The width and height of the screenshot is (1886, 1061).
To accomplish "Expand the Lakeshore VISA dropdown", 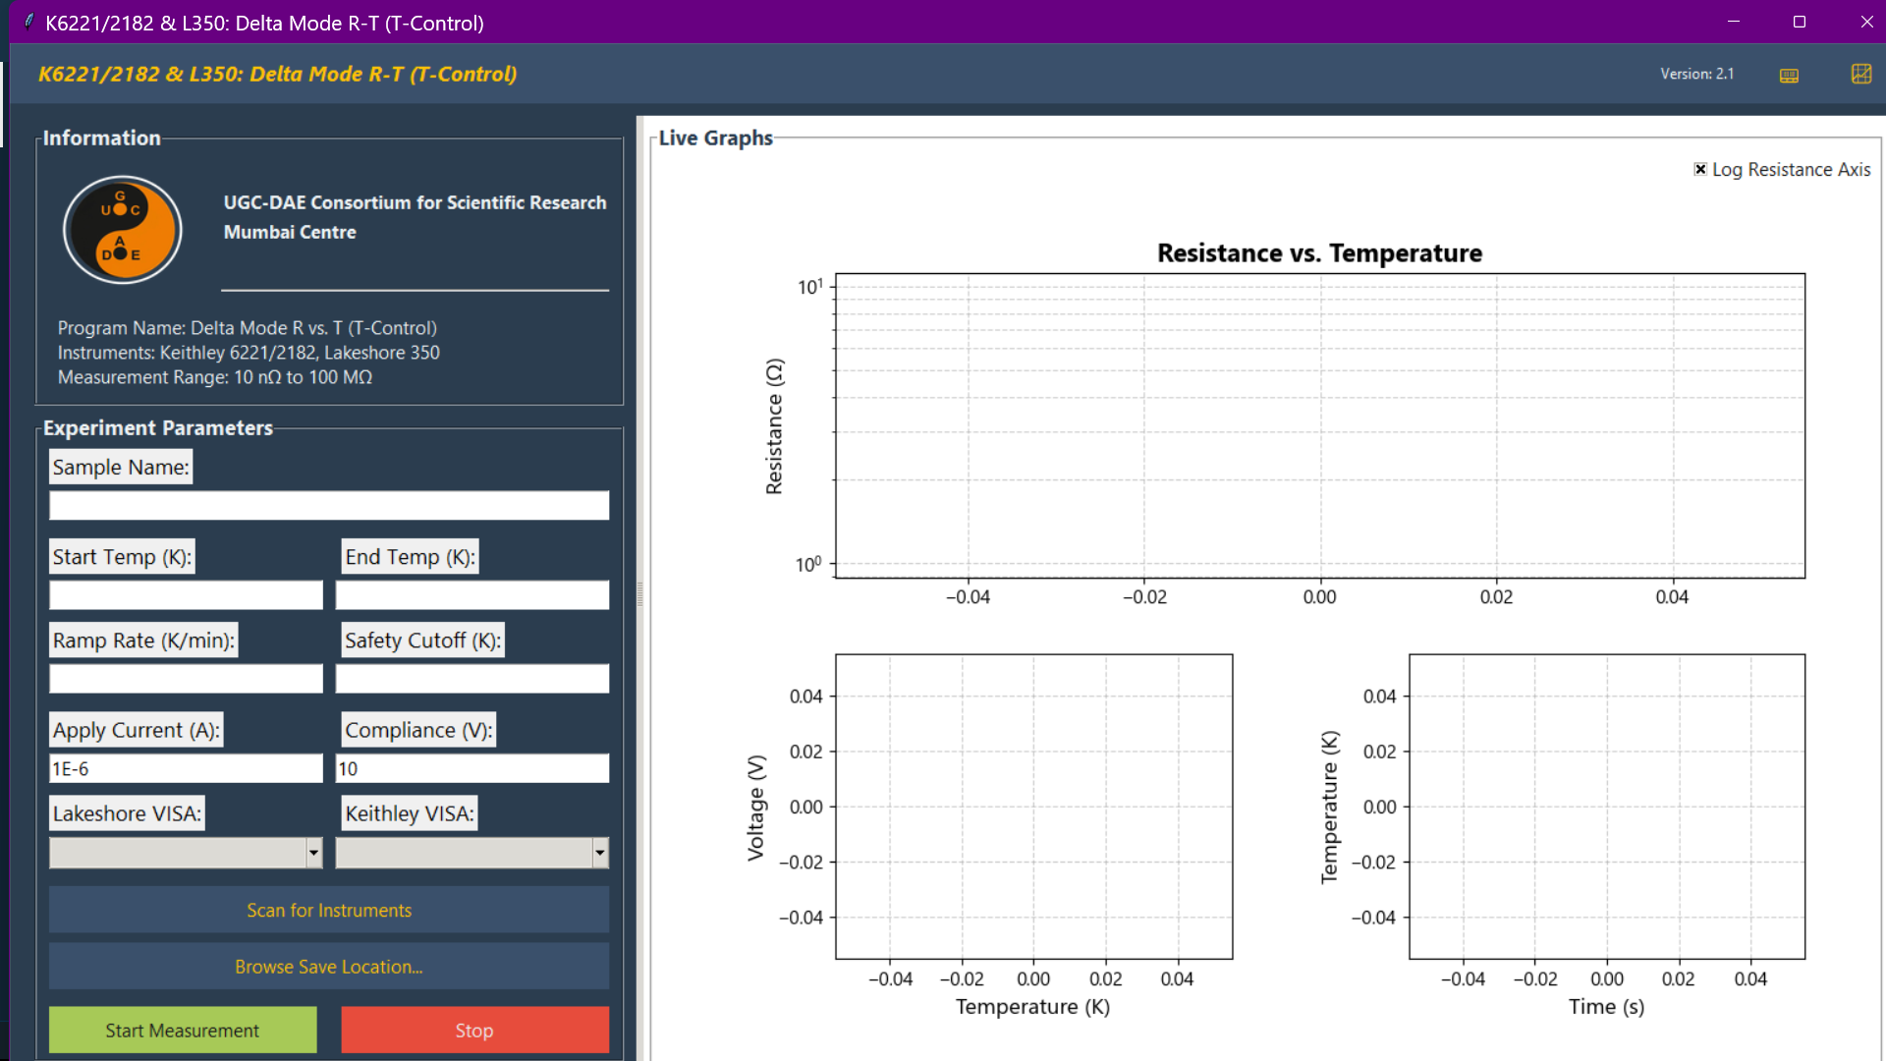I will 313,853.
